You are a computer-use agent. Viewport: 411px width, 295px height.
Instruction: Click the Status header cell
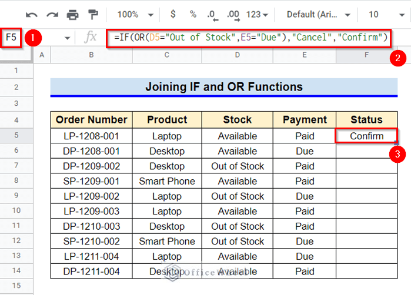point(366,120)
